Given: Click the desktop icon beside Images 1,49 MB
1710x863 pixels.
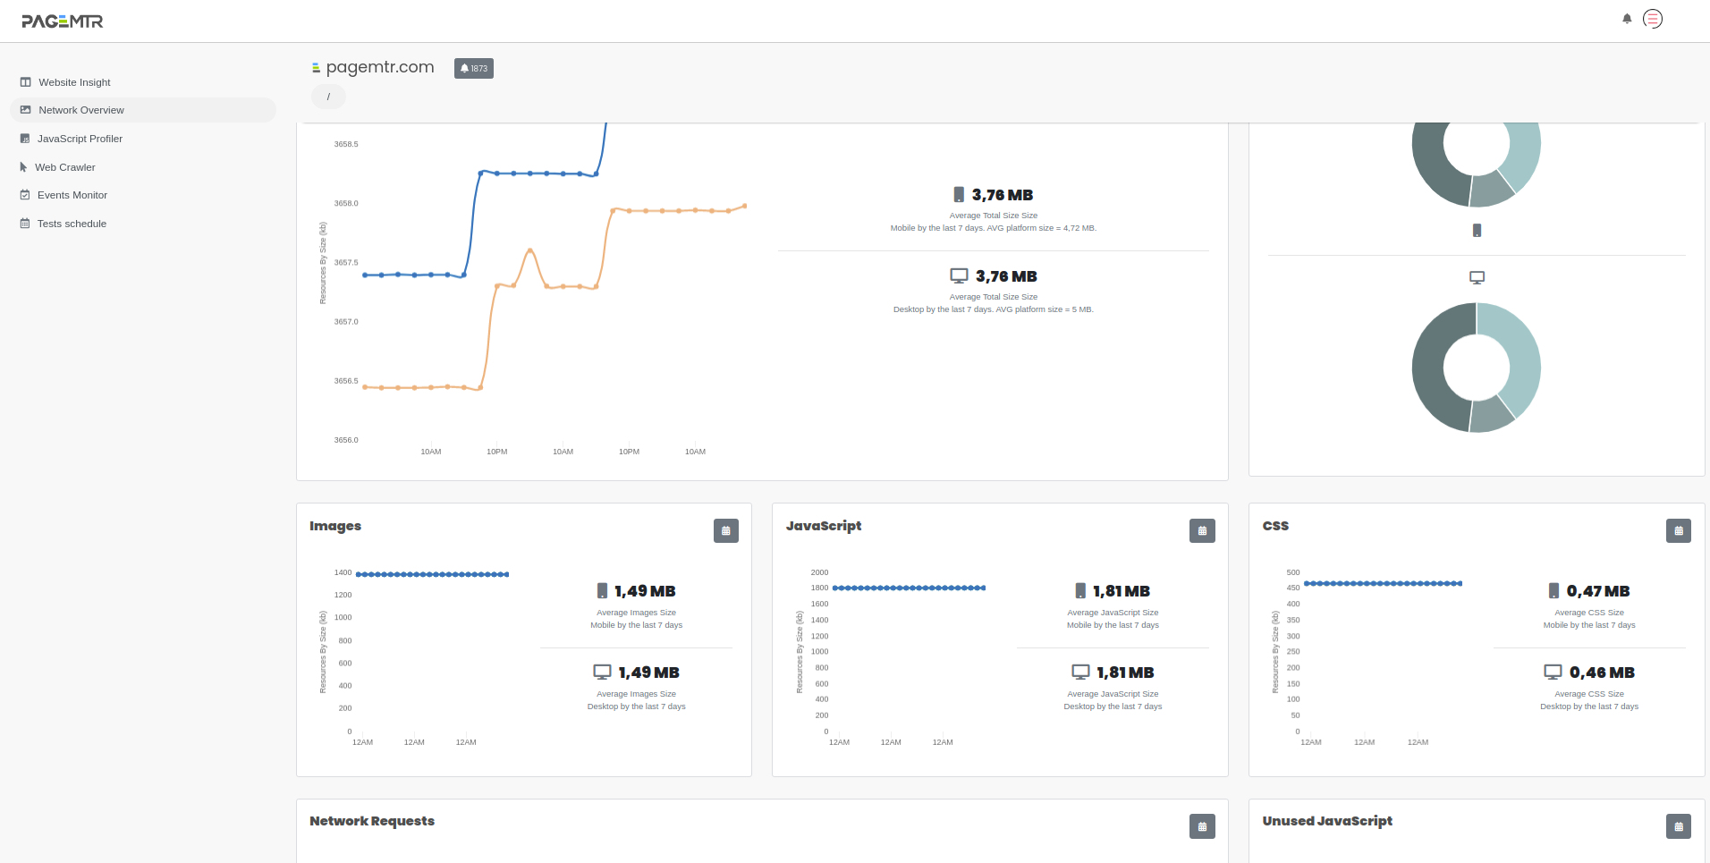Looking at the screenshot, I should 602,672.
